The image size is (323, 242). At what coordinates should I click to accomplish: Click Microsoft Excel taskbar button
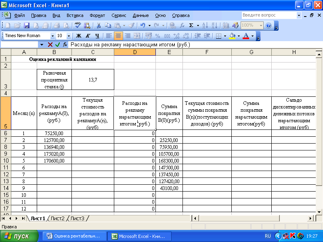point(139,236)
